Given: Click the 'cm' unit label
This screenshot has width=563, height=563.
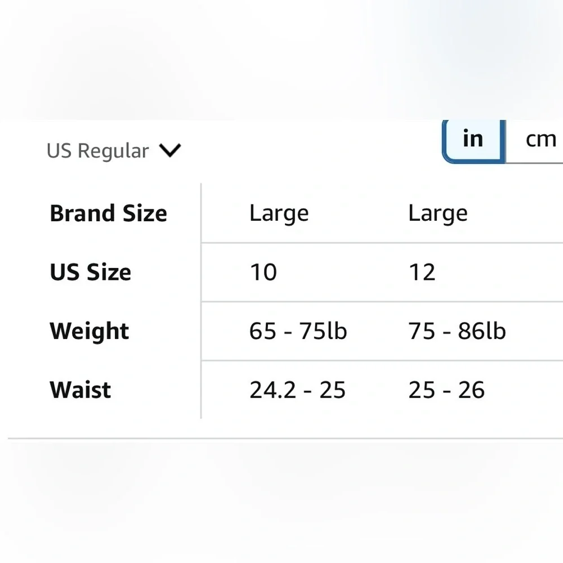Looking at the screenshot, I should tap(540, 140).
